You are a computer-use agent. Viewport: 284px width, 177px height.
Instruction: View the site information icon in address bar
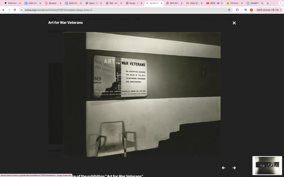point(22,10)
